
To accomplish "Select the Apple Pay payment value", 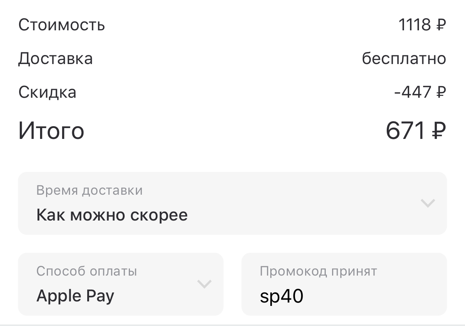I will point(75,296).
